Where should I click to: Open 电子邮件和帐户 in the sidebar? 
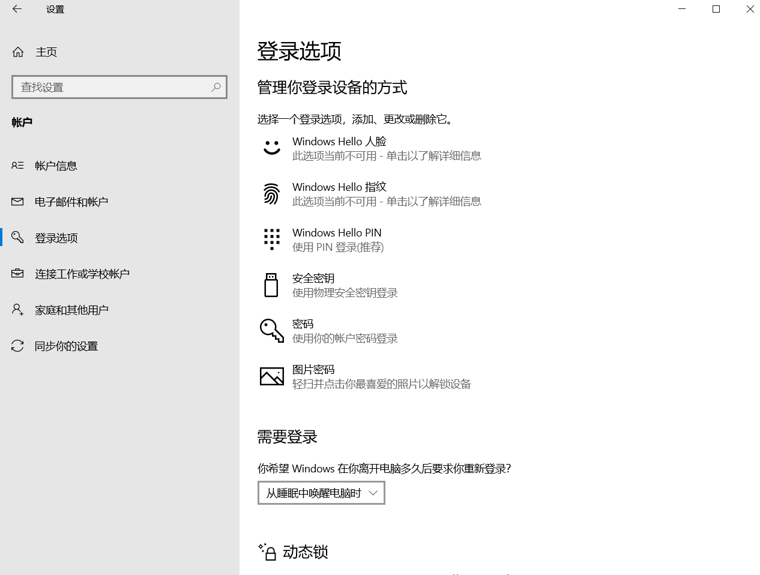(x=71, y=202)
